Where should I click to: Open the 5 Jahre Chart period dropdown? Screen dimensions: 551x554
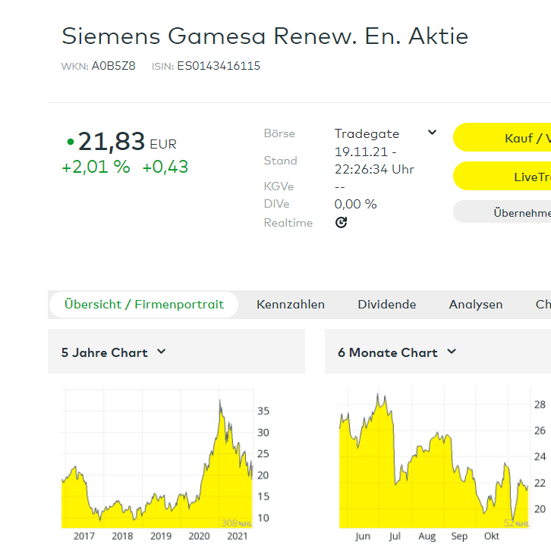pyautogui.click(x=161, y=352)
